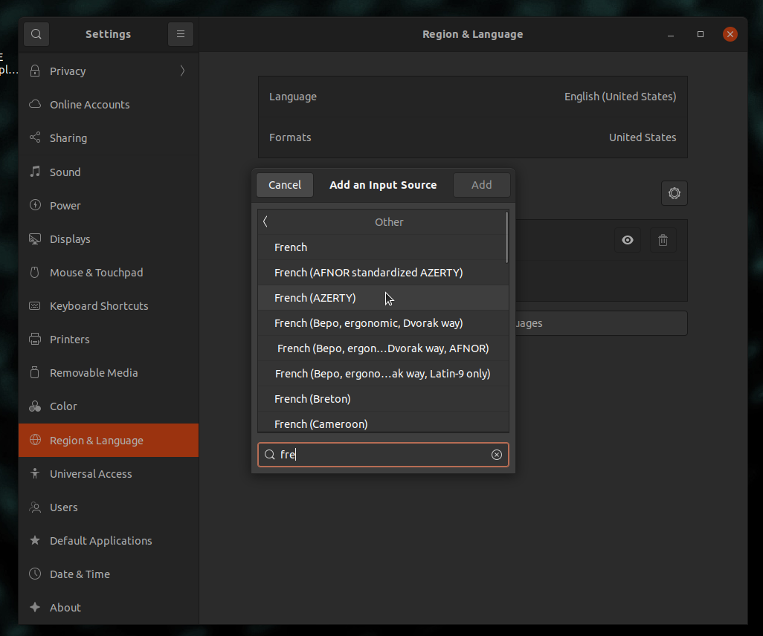Go back using the chevron beside Other
Viewport: 763px width, 636px height.
click(x=265, y=222)
